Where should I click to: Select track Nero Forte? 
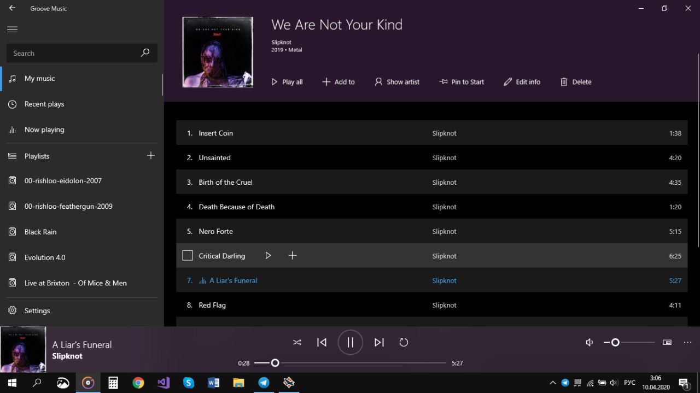[431, 231]
